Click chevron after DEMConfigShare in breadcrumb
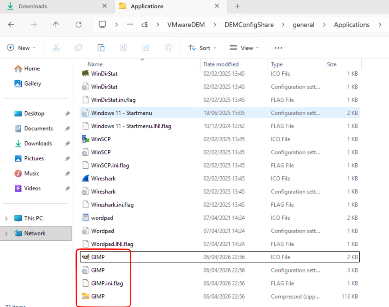 pyautogui.click(x=283, y=25)
